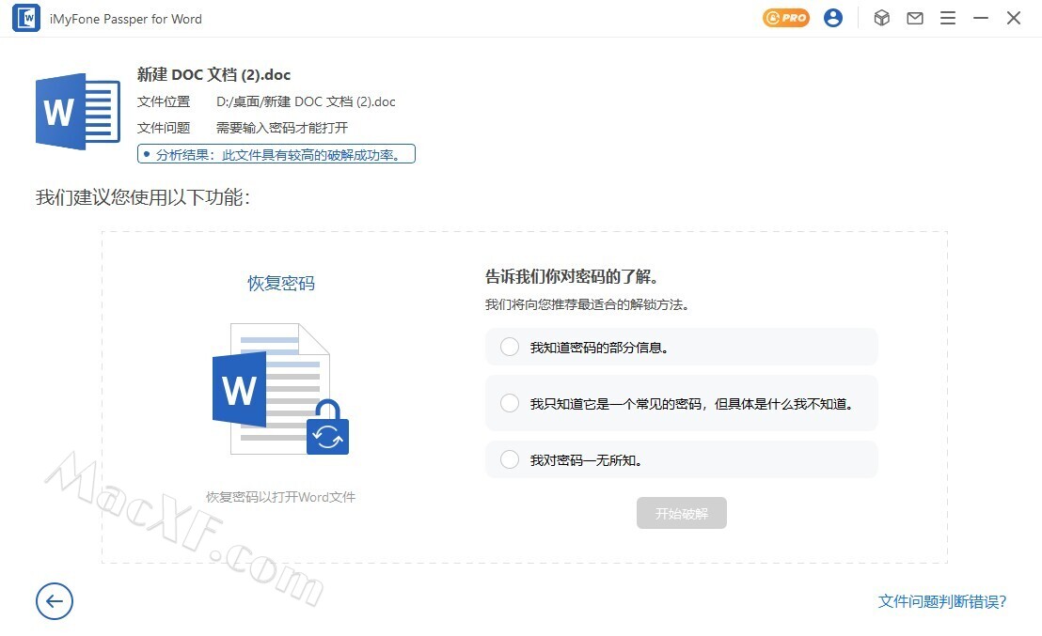
Task: Select radio for 我只知道它是一个常见的密码
Action: [510, 403]
